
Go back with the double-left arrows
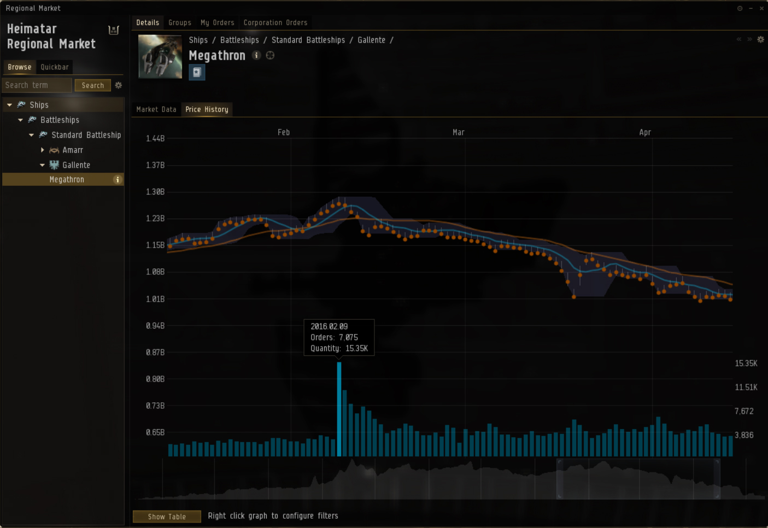[x=739, y=39]
